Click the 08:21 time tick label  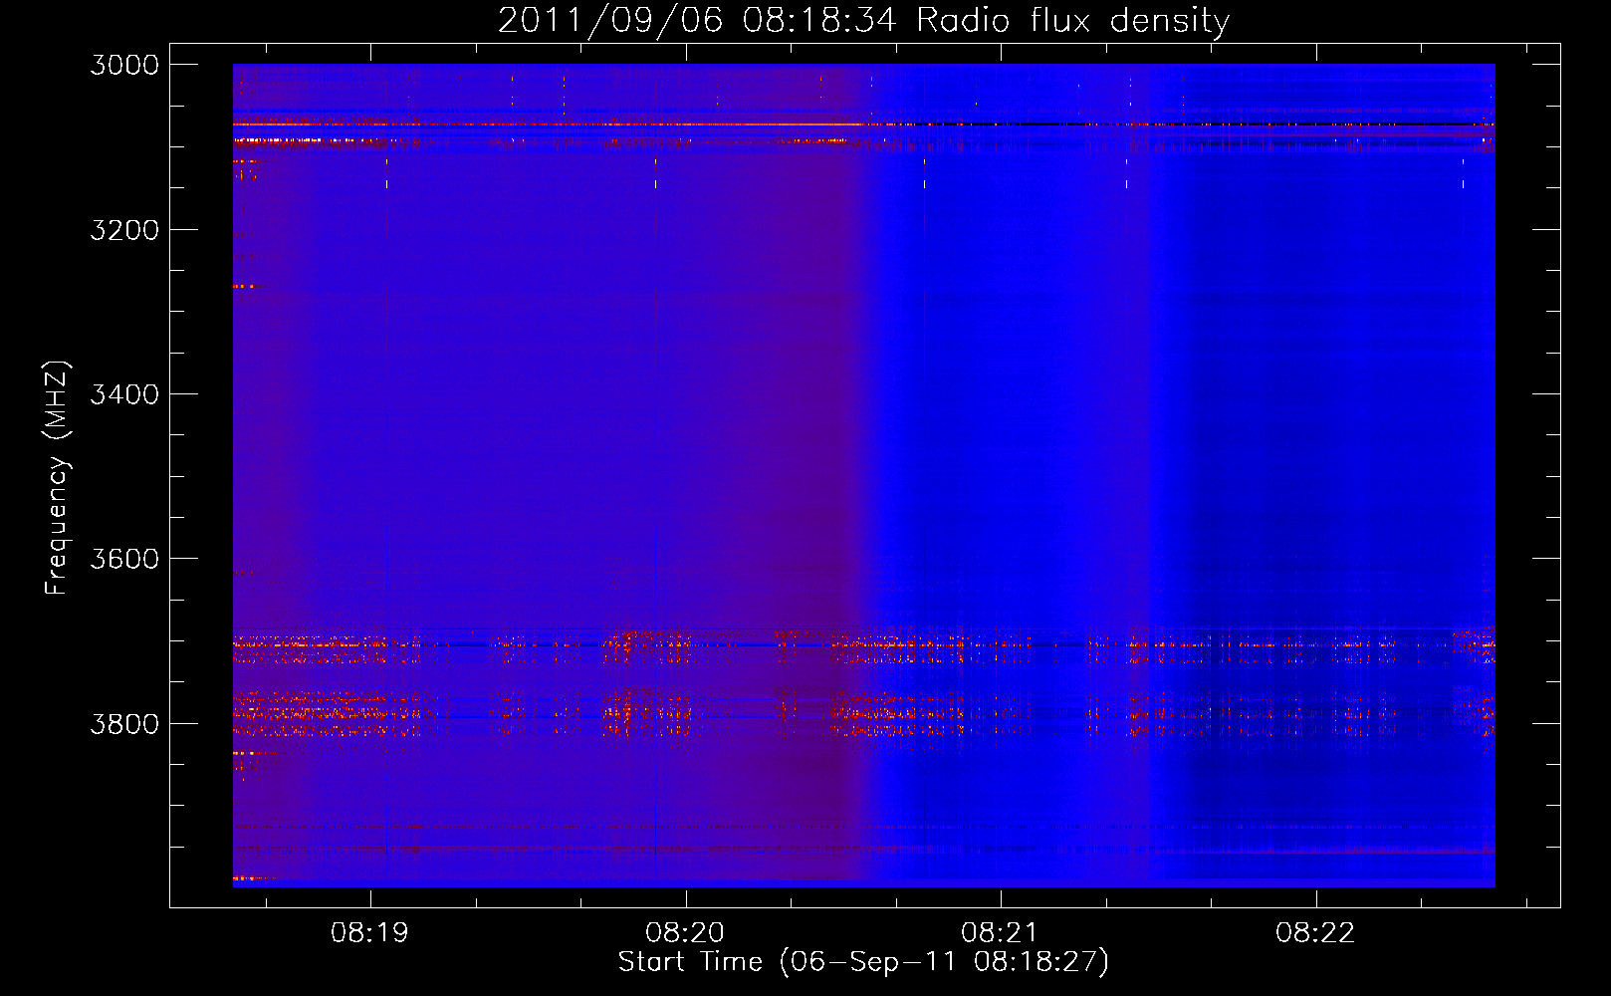(1000, 933)
